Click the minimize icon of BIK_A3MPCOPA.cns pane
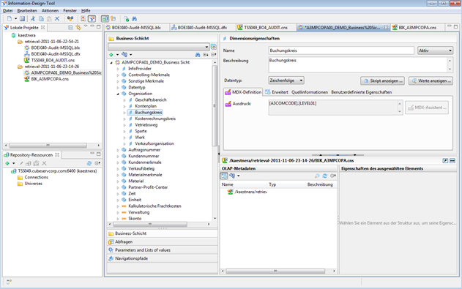 coord(452,161)
